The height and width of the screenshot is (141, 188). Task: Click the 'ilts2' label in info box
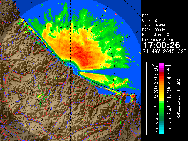click(147, 11)
